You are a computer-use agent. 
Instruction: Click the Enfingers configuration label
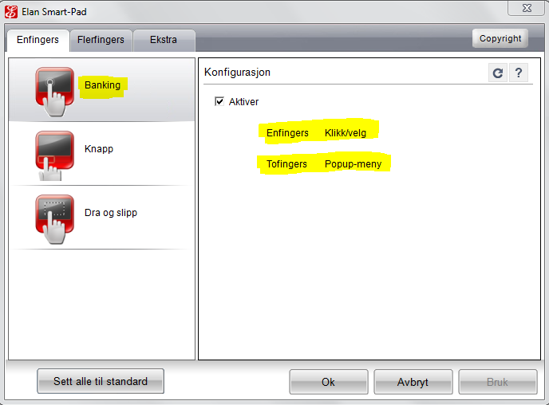(x=287, y=133)
